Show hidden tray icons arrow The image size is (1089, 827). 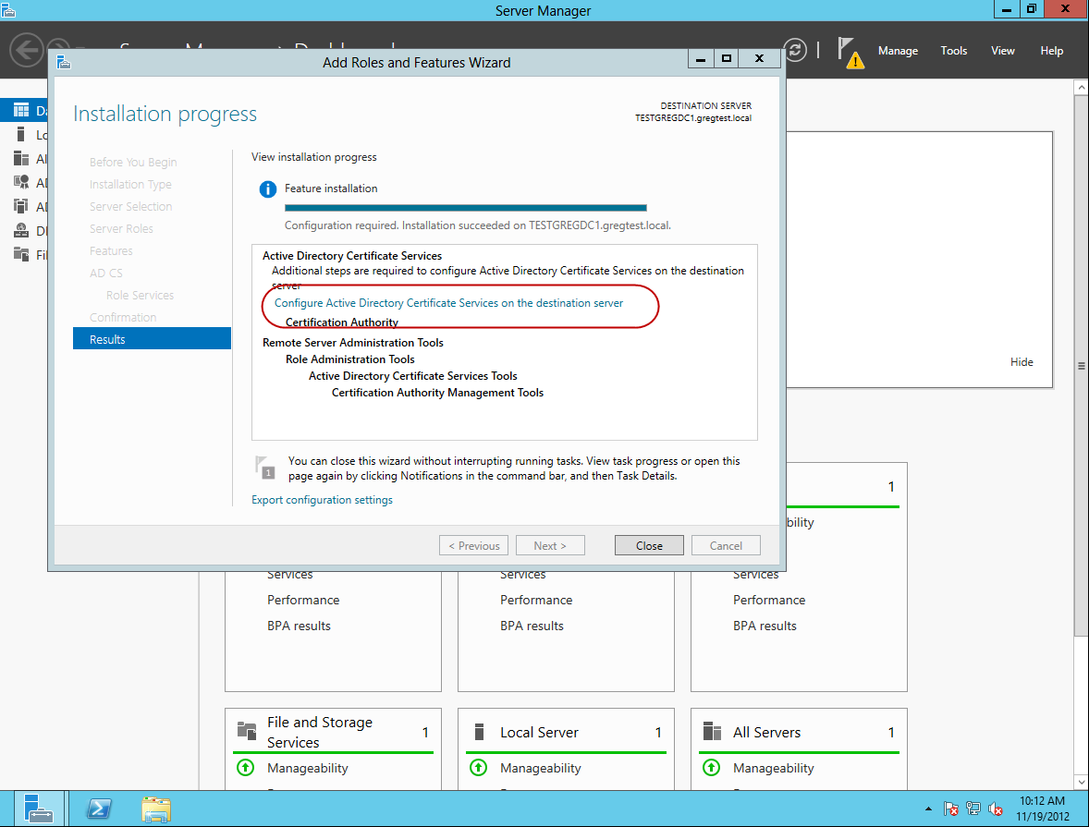tap(928, 809)
